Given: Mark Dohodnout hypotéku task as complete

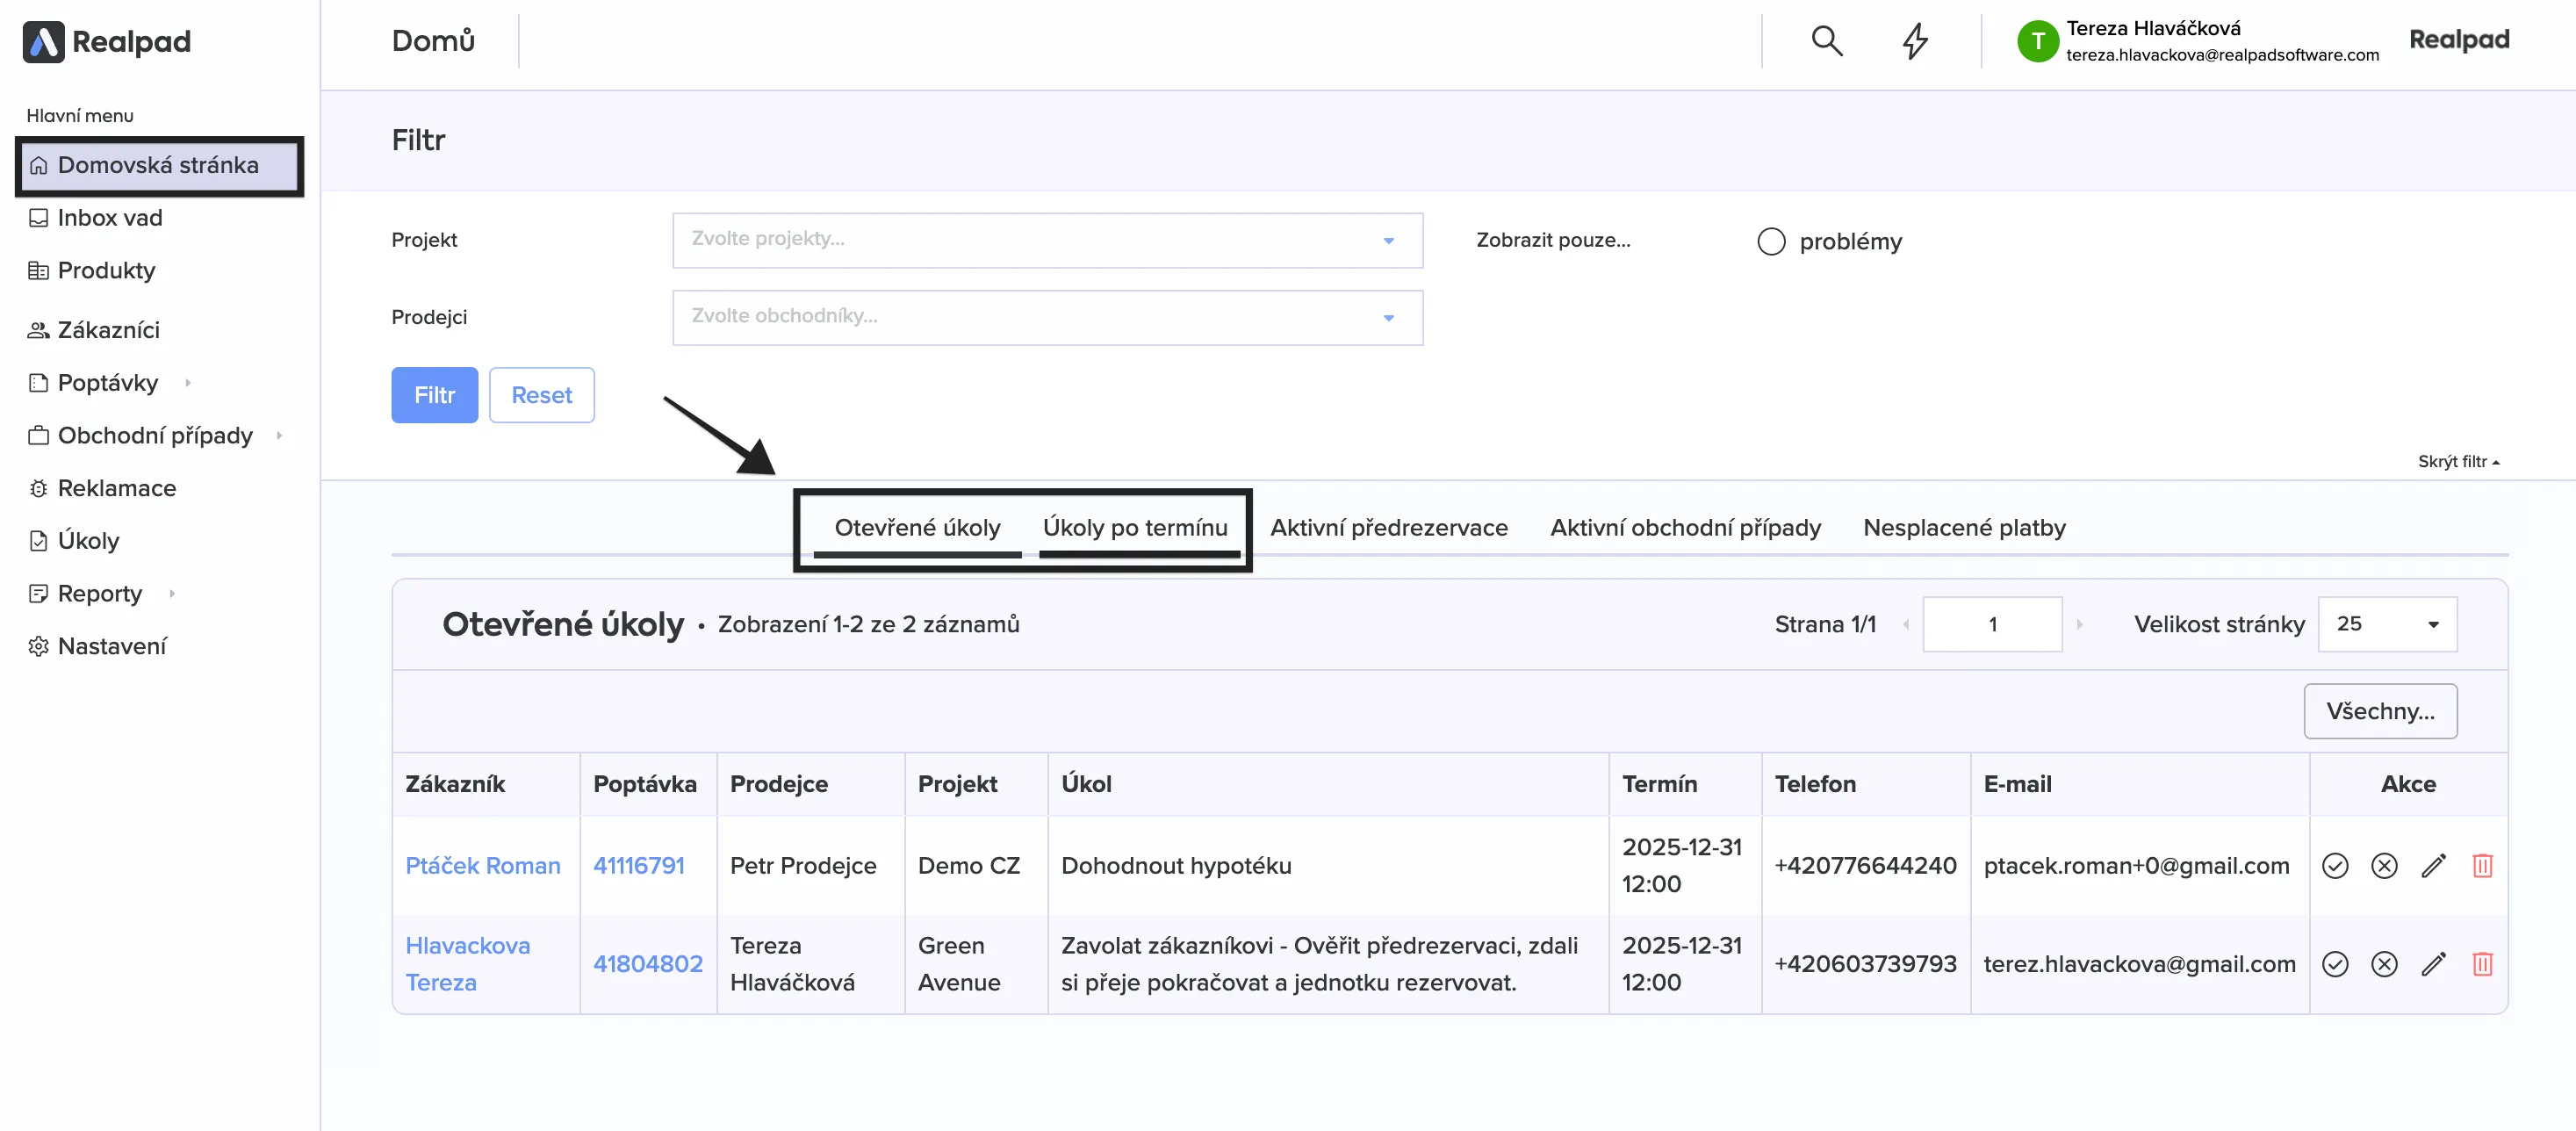Looking at the screenshot, I should tap(2334, 865).
